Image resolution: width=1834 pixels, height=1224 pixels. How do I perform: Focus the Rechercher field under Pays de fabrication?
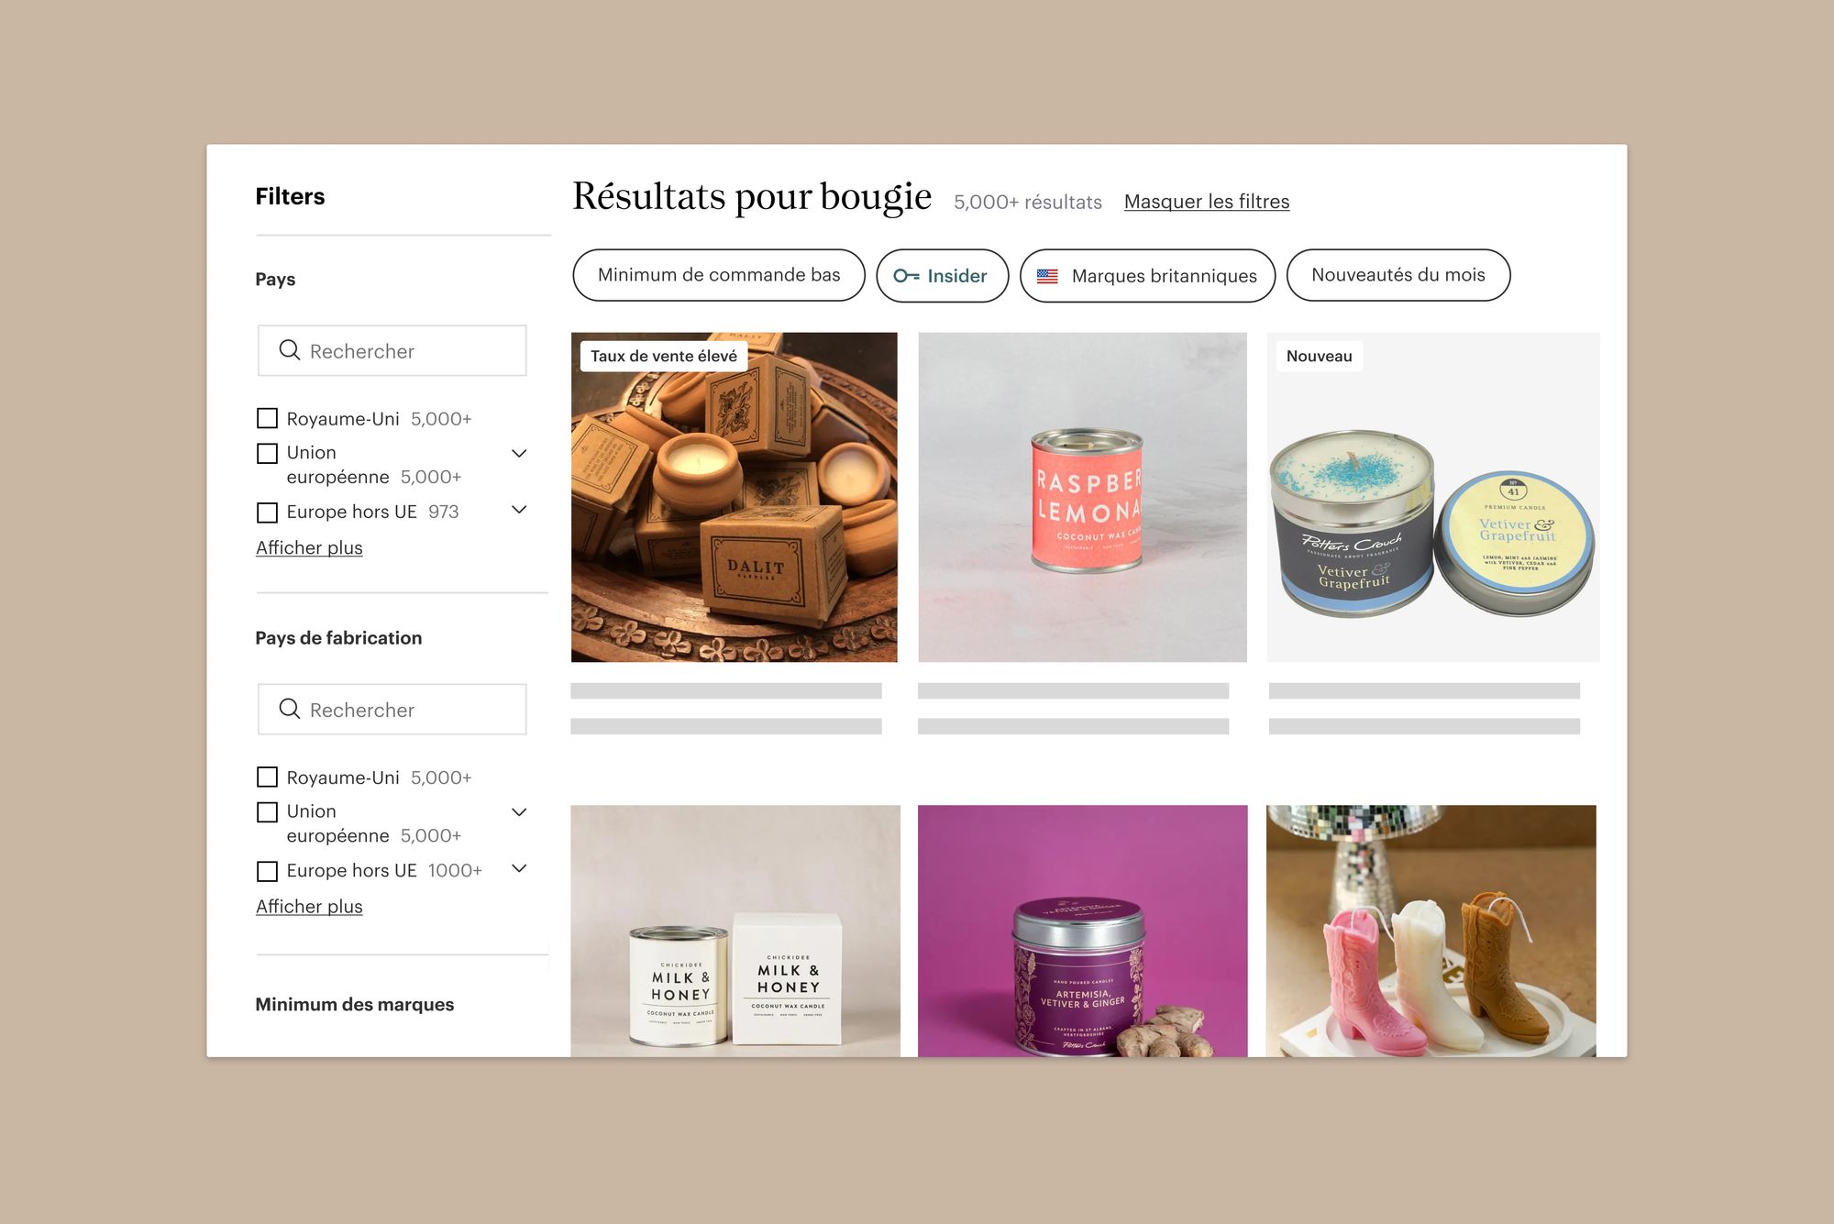pos(392,709)
